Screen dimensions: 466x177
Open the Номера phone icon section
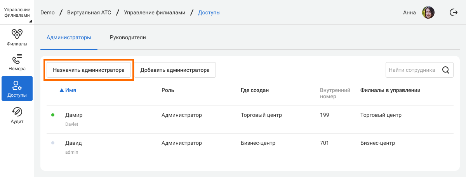tap(17, 62)
